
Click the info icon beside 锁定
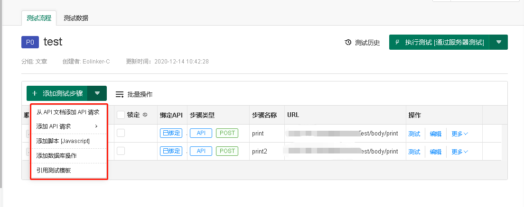point(145,115)
